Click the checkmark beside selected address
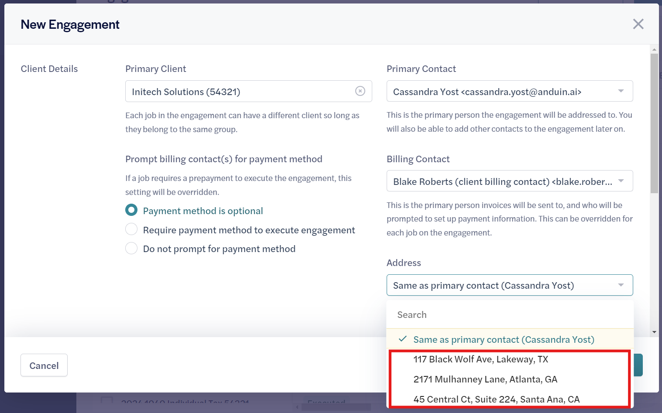 (x=403, y=339)
